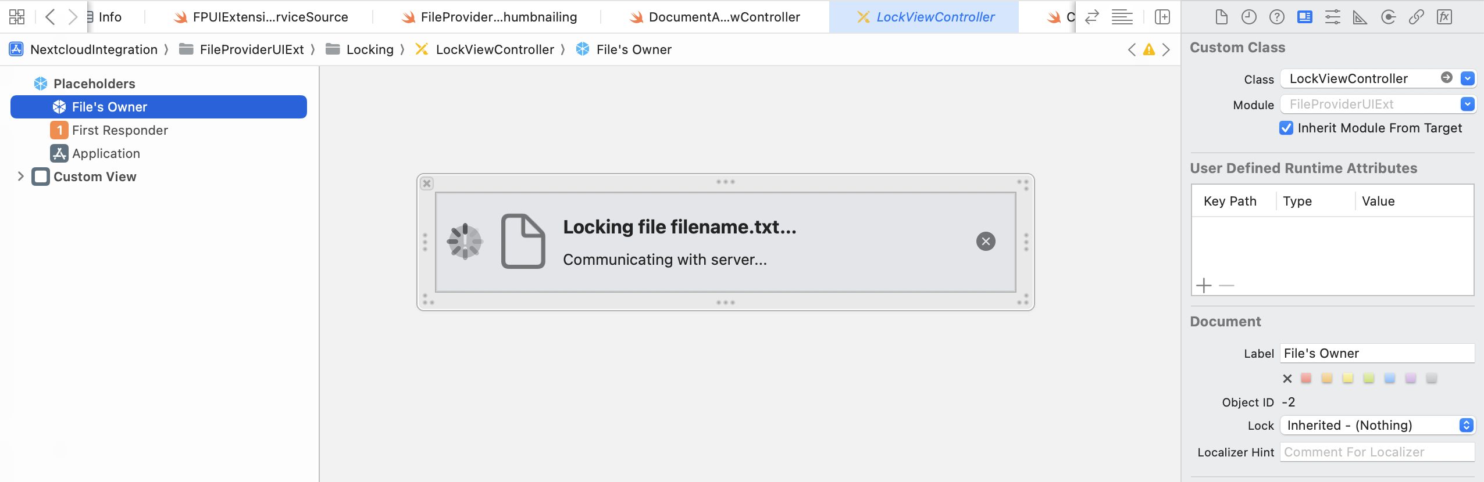Image resolution: width=1484 pixels, height=482 pixels.
Task: Click the Localizer Hint comment field
Action: coord(1377,452)
